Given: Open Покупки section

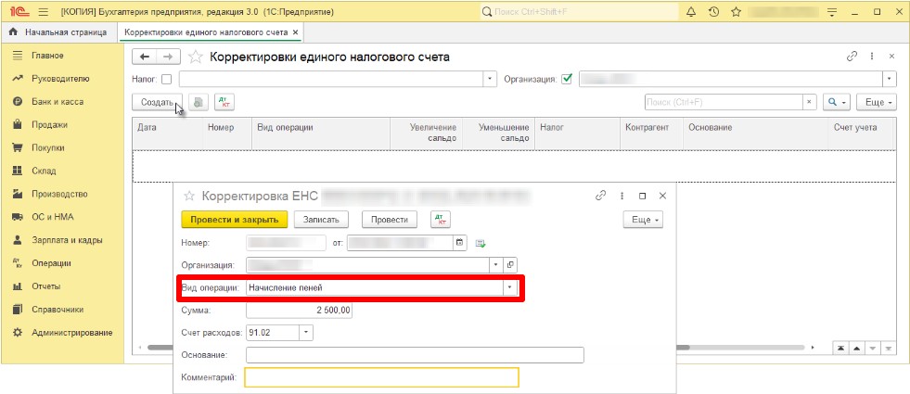Looking at the screenshot, I should click(x=47, y=148).
